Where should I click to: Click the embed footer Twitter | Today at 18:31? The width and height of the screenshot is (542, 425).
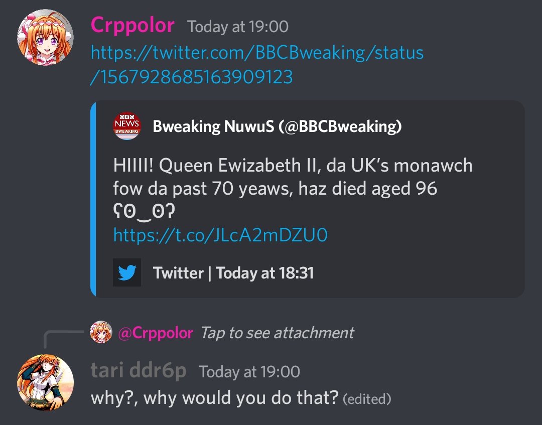point(233,273)
